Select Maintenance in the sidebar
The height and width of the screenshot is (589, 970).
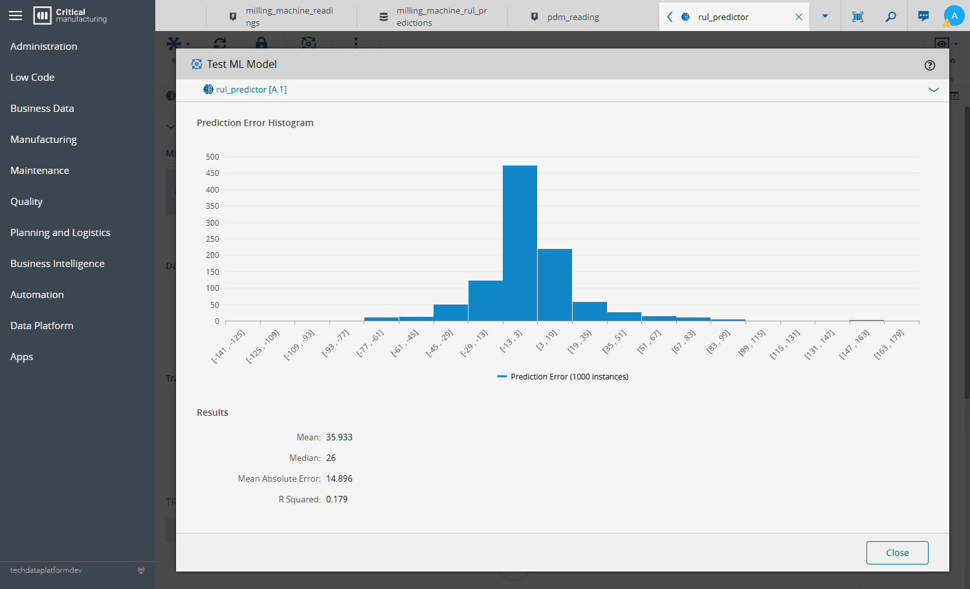39,170
